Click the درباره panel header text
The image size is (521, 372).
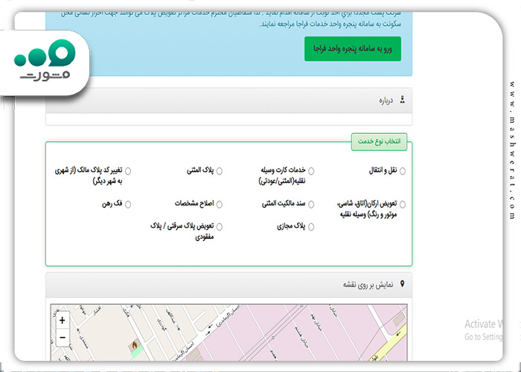pyautogui.click(x=386, y=100)
